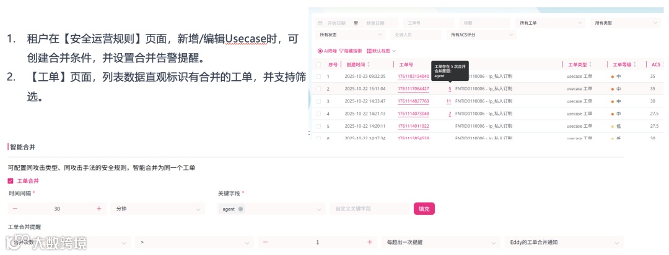The height and width of the screenshot is (255, 669).
Task: Increase the 时间间隔 value with plus
Action: 99,209
